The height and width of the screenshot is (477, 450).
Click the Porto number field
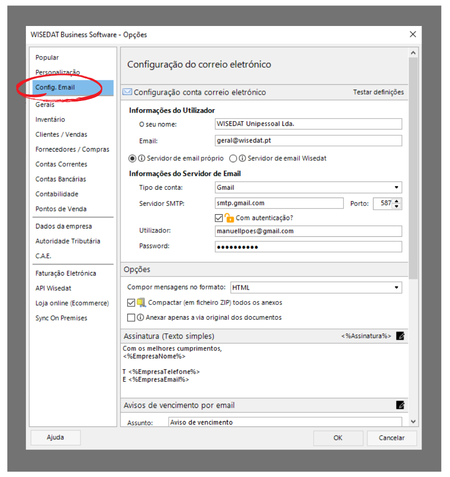pyautogui.click(x=383, y=203)
